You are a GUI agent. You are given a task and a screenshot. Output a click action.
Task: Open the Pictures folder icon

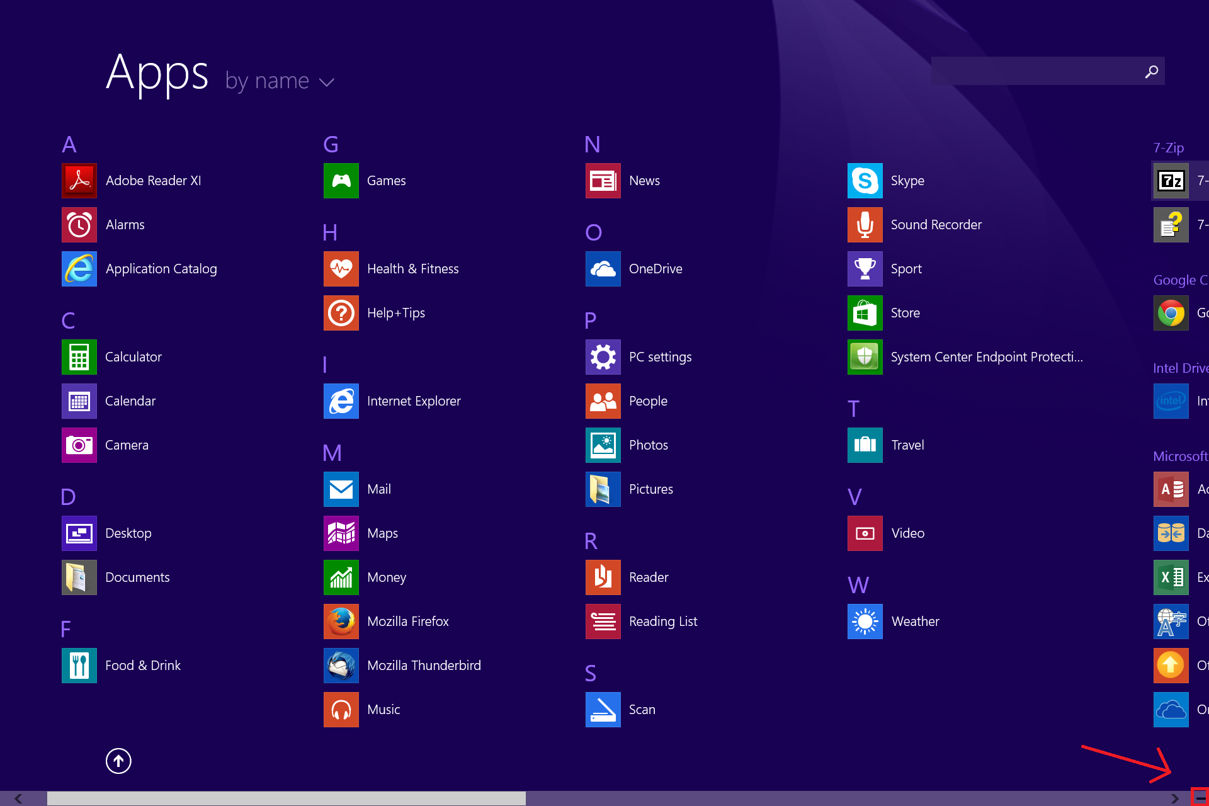(603, 489)
